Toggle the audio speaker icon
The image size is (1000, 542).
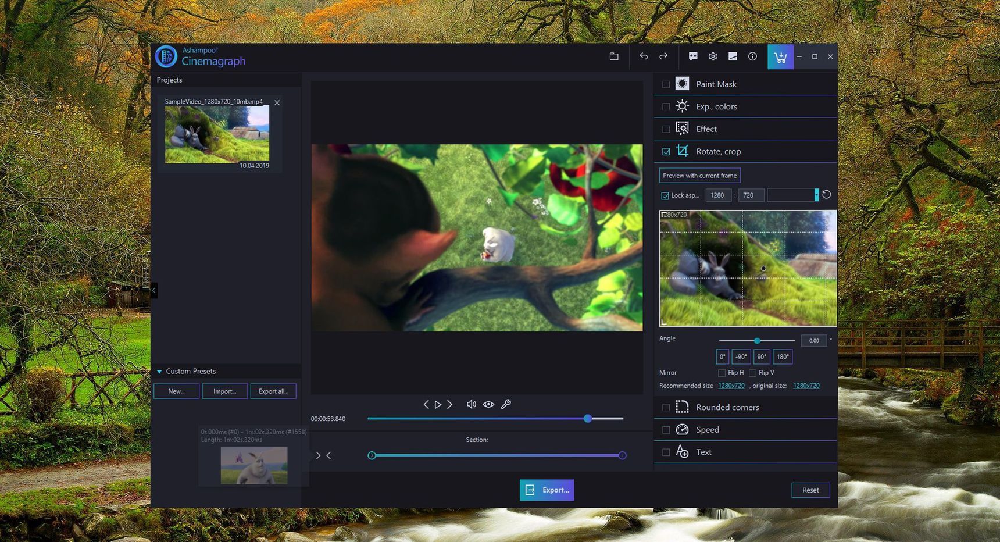coord(472,404)
